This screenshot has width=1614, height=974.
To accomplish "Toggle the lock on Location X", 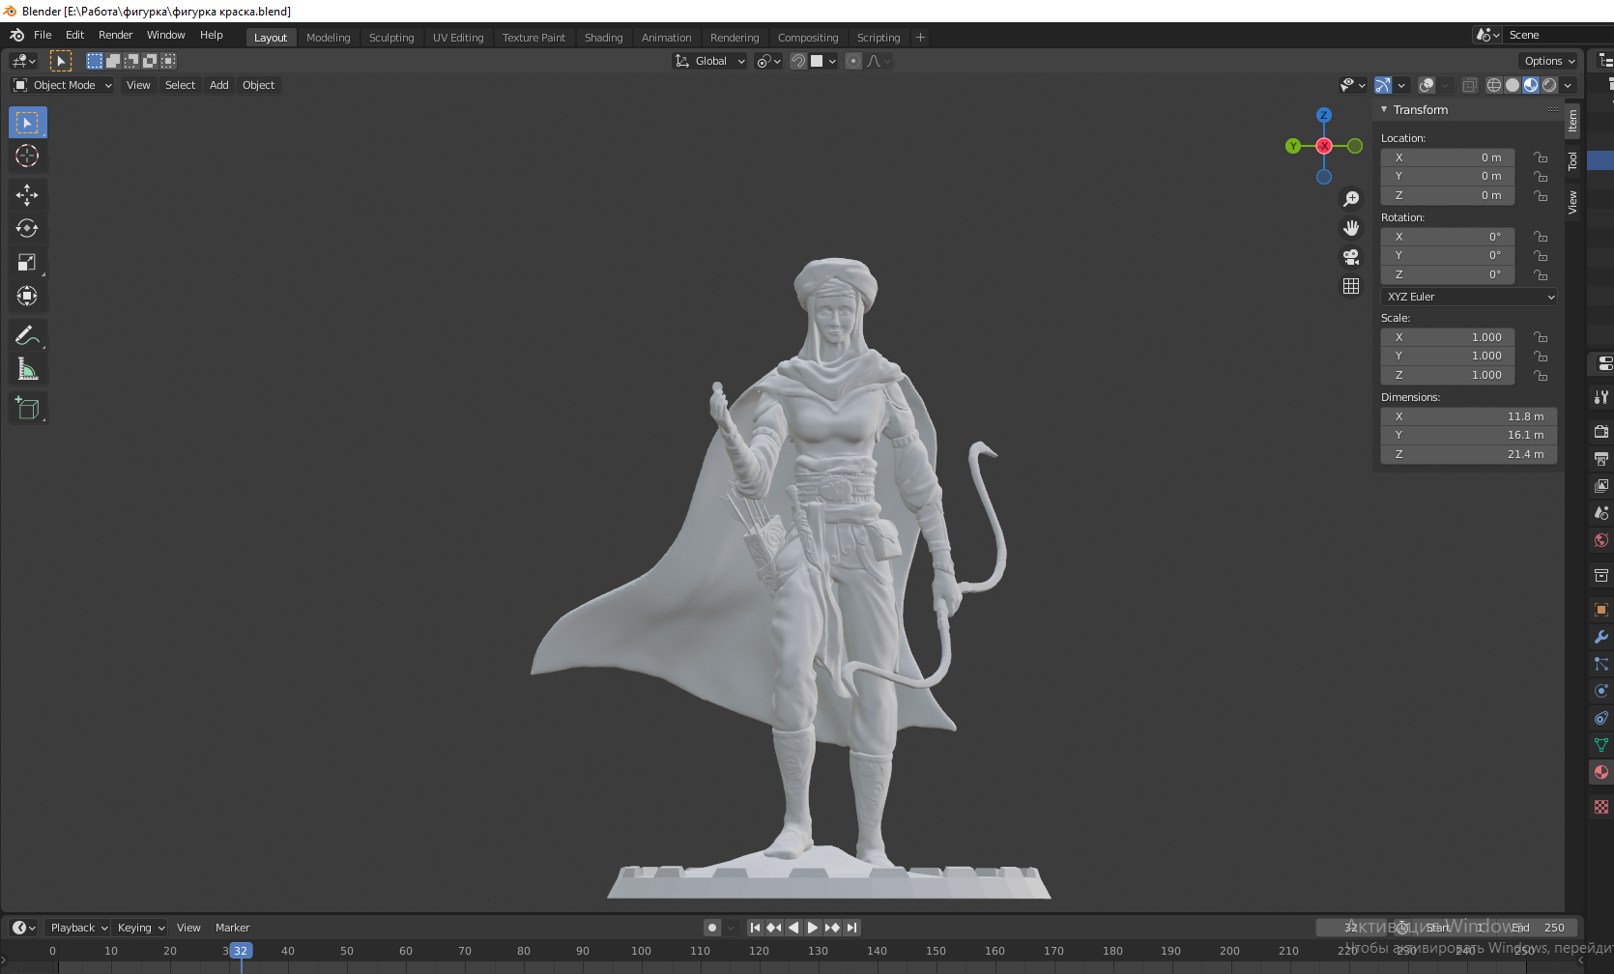I will pos(1541,158).
